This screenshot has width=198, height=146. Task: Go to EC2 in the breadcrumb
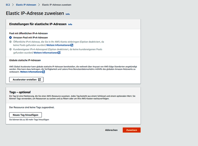[x=8, y=5]
